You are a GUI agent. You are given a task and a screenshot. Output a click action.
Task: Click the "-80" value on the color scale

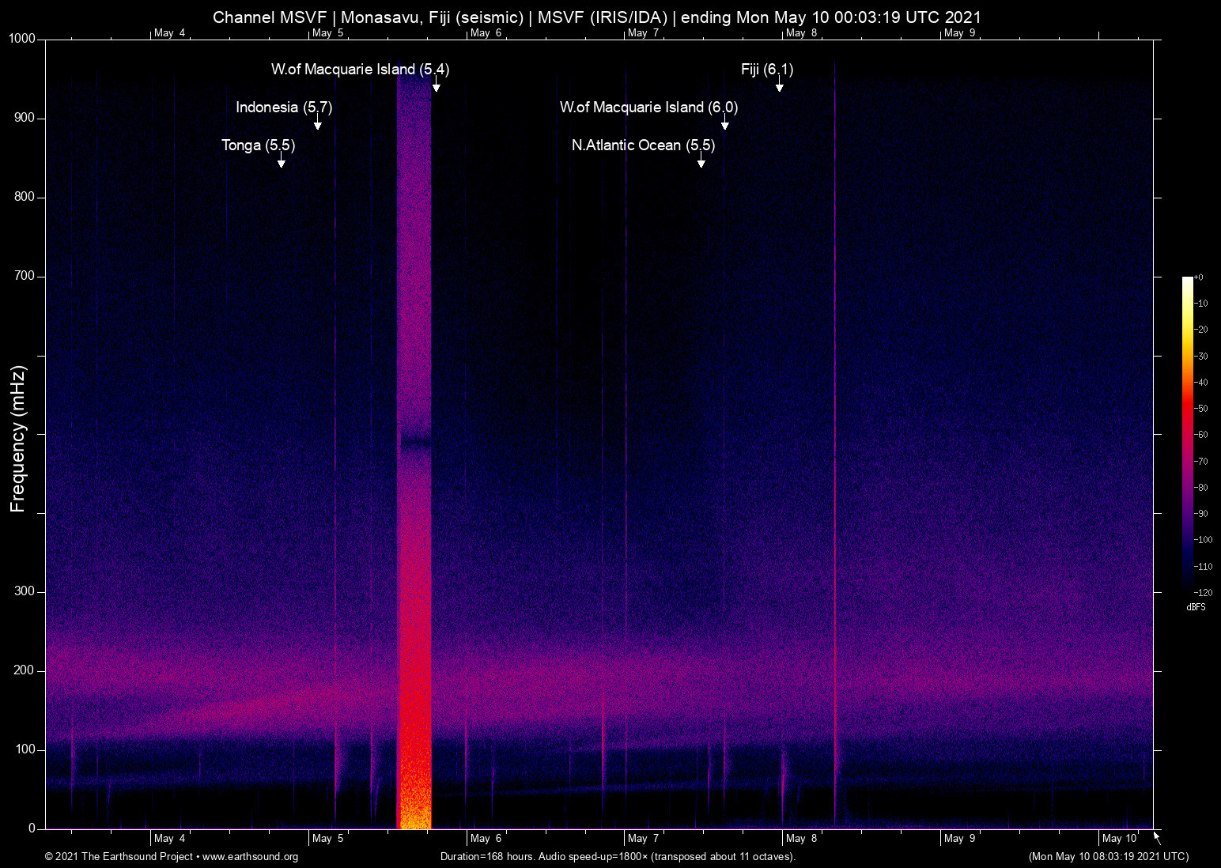click(1200, 488)
